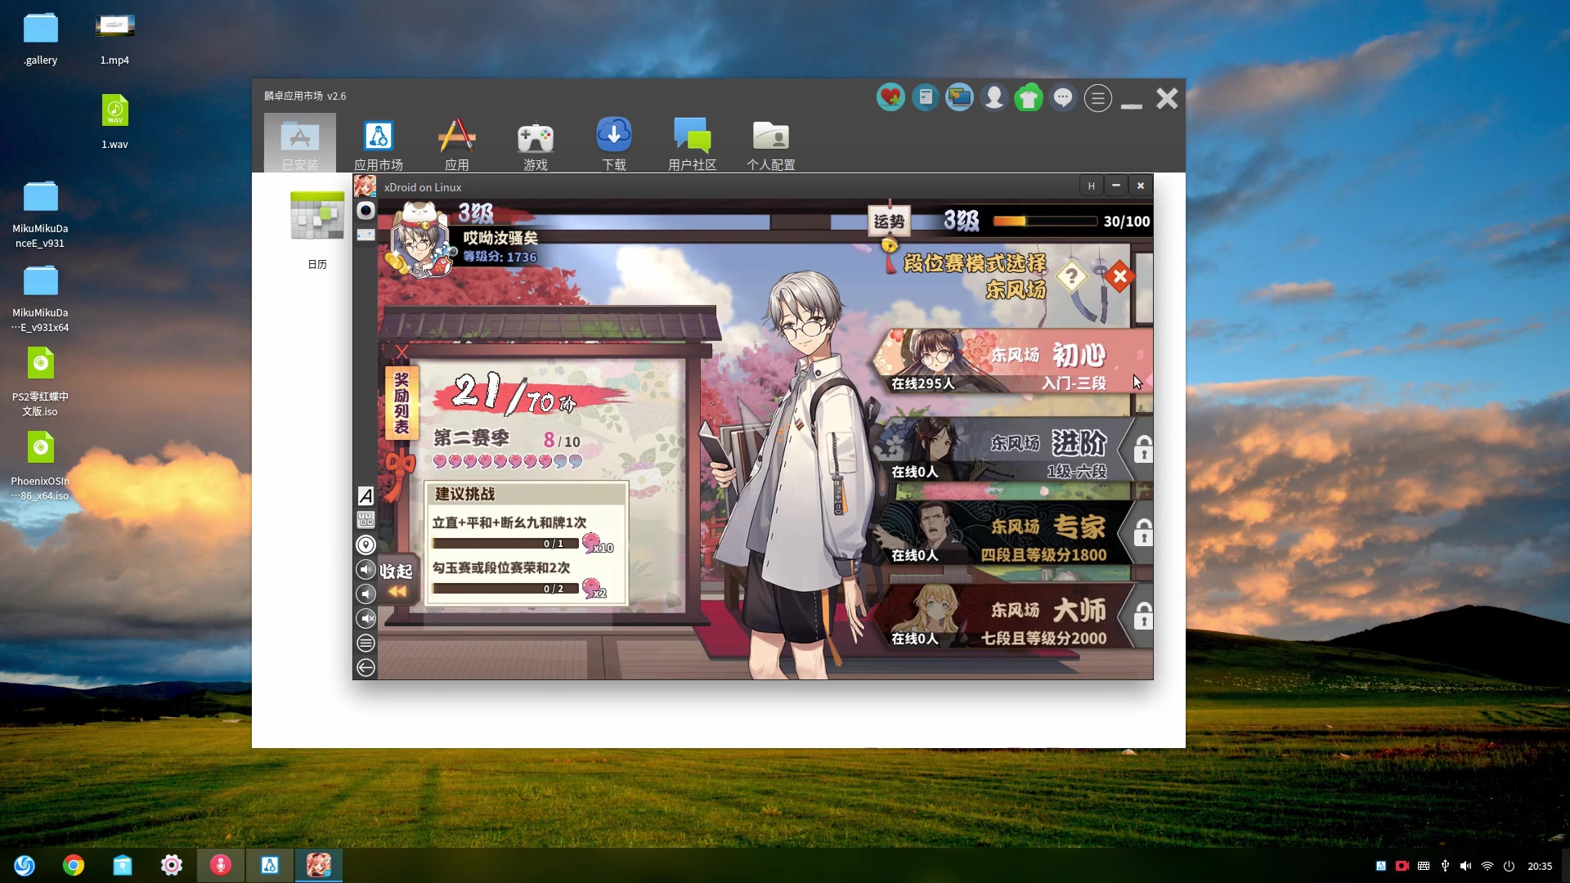The image size is (1570, 883).
Task: Click the red heart plus icon
Action: (x=890, y=98)
